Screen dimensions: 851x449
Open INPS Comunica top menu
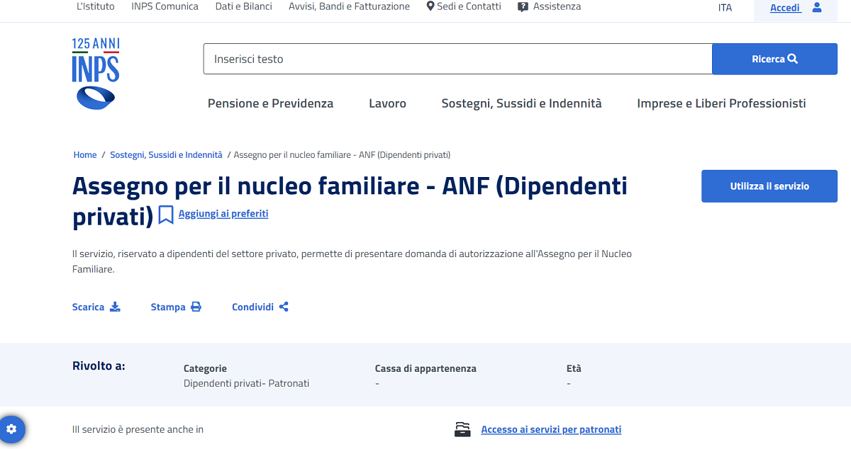pyautogui.click(x=165, y=6)
